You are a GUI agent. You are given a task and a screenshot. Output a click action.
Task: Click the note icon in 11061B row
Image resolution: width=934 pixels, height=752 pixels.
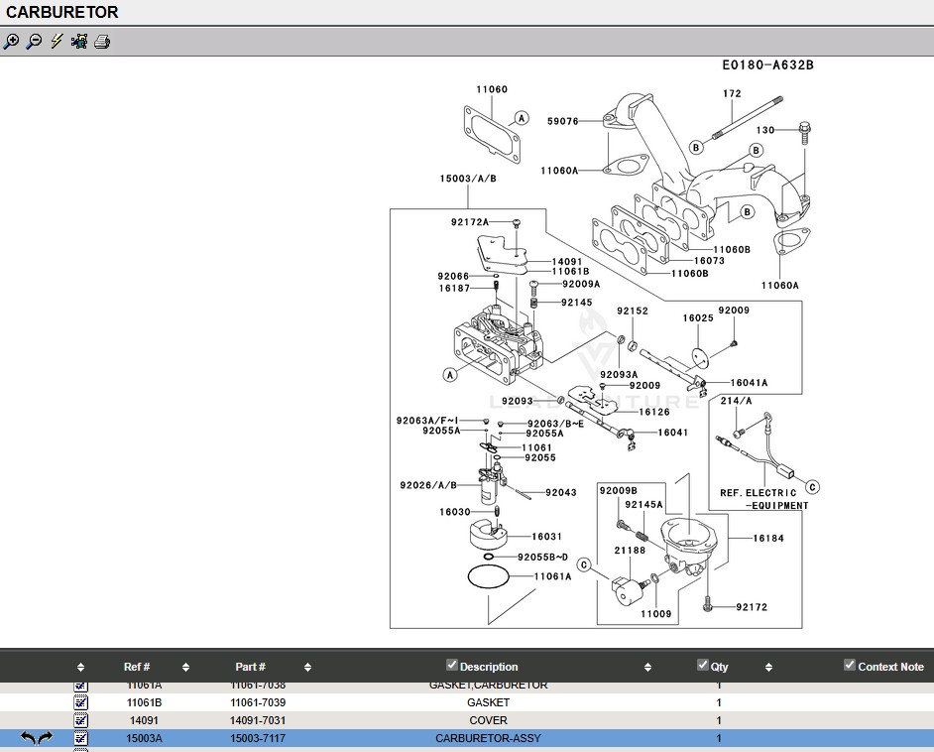point(81,702)
